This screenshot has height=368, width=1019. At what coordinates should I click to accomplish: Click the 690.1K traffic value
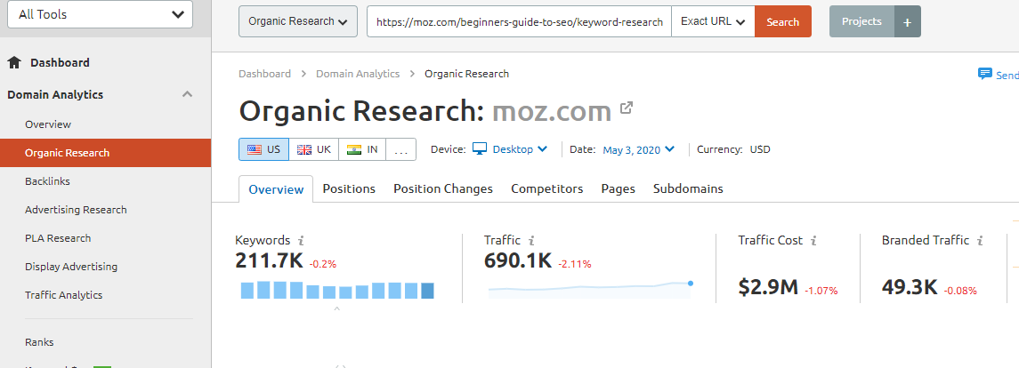[x=518, y=261]
